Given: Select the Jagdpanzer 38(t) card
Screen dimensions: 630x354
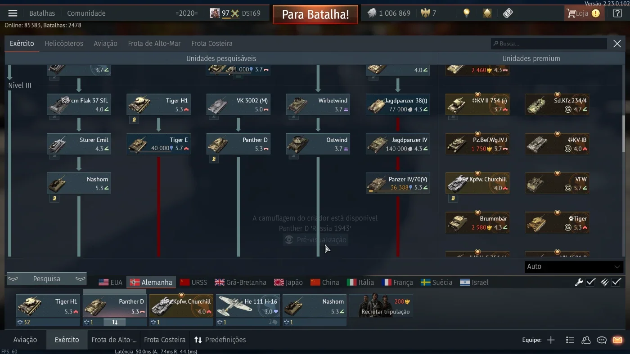Looking at the screenshot, I should (x=398, y=105).
